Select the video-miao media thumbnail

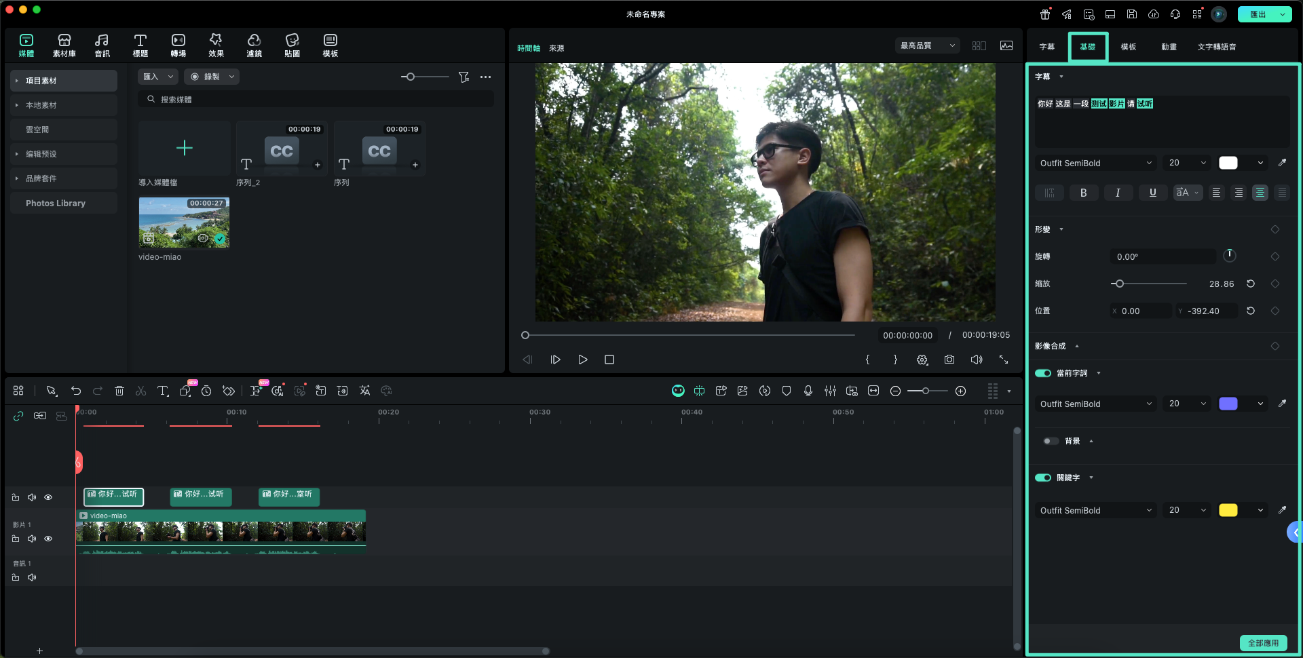(184, 222)
